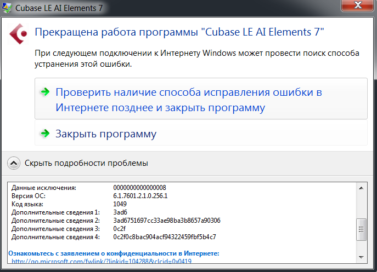Click the Cubase icon in the title bar
Image resolution: width=377 pixels, height=272 pixels.
click(x=8, y=8)
